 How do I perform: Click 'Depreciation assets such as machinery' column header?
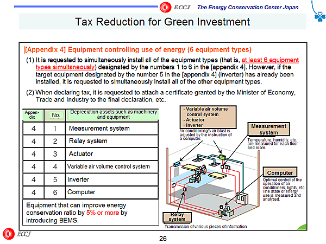point(113,114)
